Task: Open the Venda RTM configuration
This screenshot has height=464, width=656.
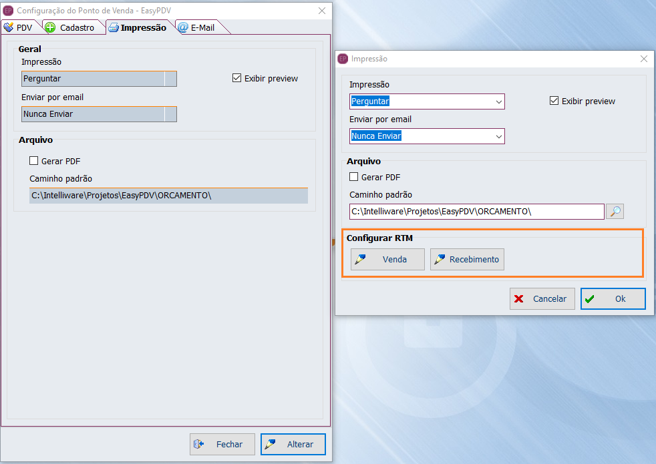Action: 387,260
